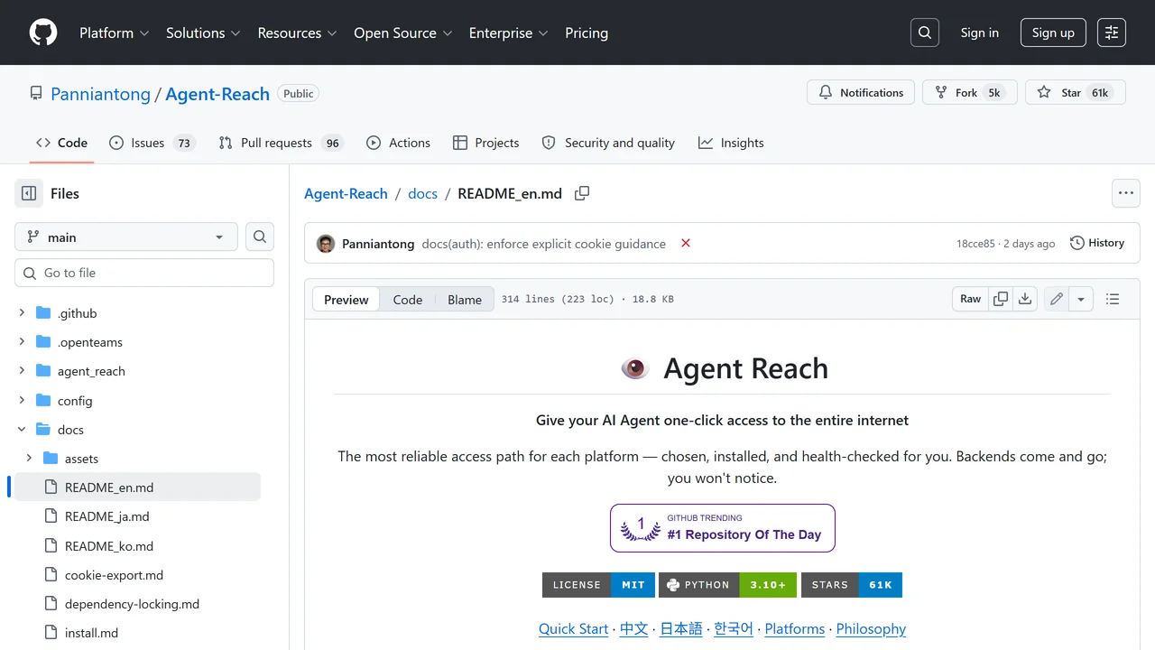The image size is (1155, 650).
Task: Click the Sign up button
Action: coord(1053,32)
